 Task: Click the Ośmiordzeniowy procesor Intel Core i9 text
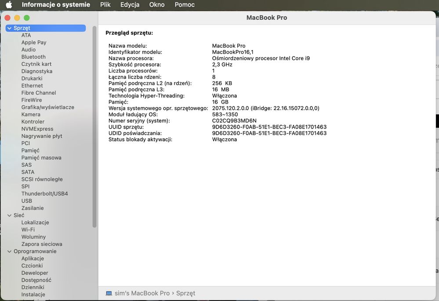261,58
